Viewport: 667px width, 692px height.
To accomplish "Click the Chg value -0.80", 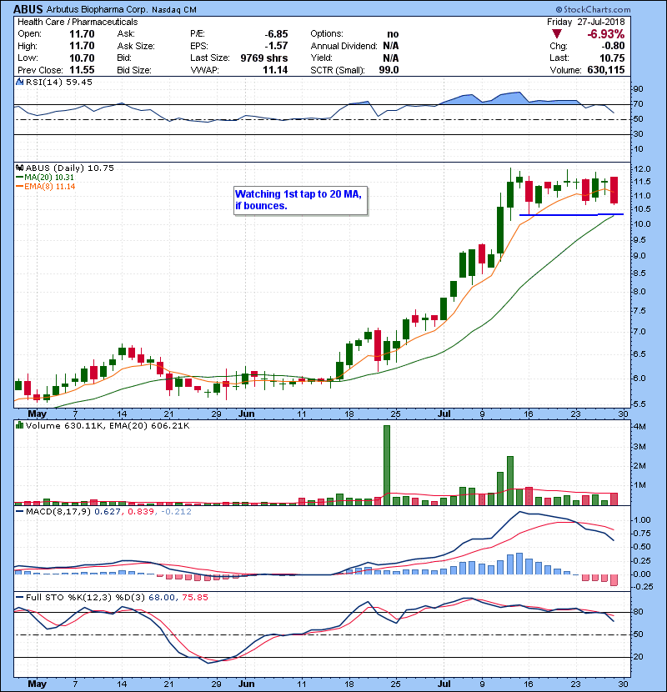I will [613, 46].
